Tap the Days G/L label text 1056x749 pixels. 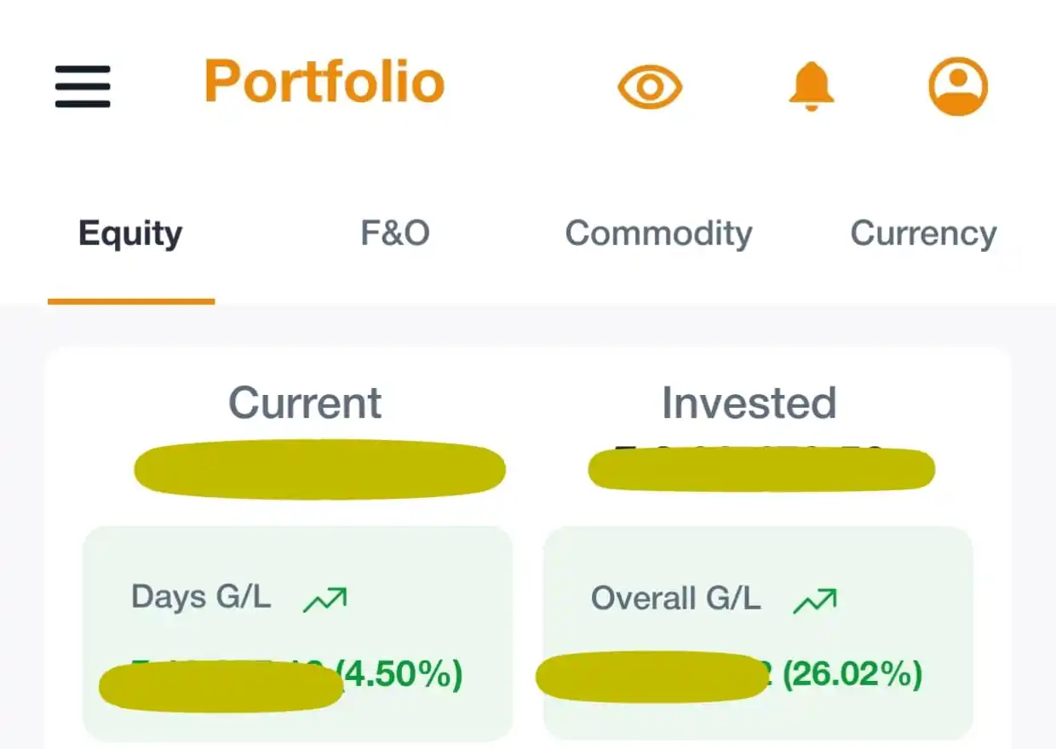coord(201,597)
